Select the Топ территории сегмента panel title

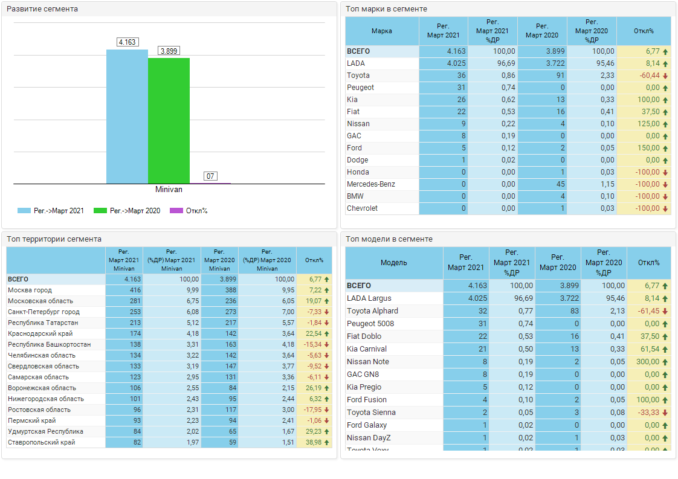54,239
